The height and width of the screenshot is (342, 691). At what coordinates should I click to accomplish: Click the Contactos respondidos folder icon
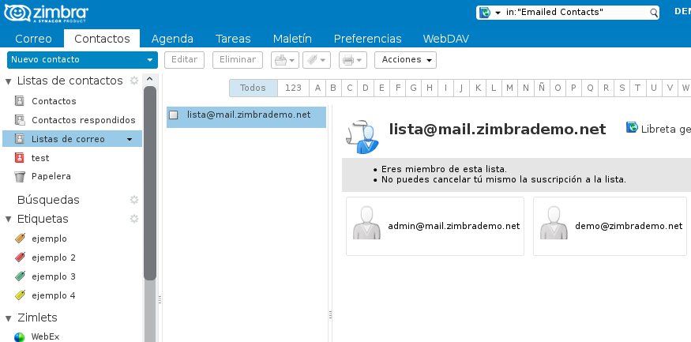pyautogui.click(x=20, y=120)
